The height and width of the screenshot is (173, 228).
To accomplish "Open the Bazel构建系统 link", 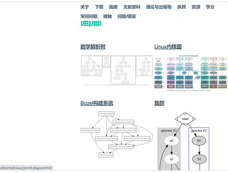I will click(x=97, y=103).
